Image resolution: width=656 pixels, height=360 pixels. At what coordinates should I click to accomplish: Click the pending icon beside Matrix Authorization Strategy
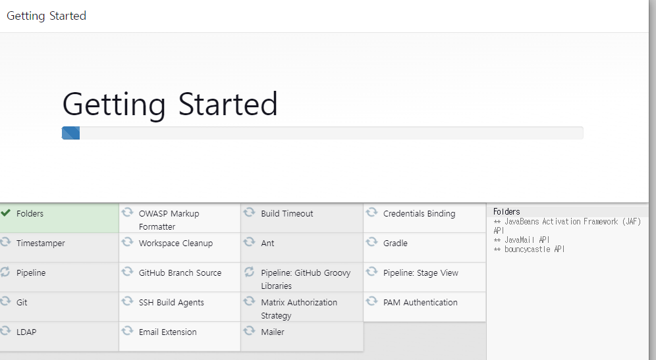point(250,301)
